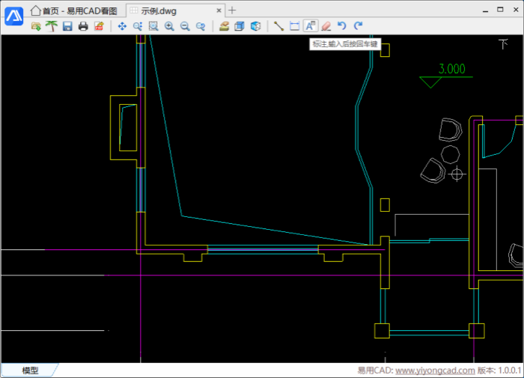Click the green 3.000 elevation label
524x378 pixels.
(x=452, y=69)
